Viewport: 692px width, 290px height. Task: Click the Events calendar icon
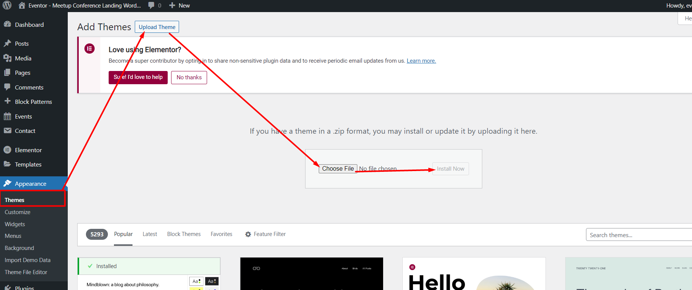(x=7, y=116)
